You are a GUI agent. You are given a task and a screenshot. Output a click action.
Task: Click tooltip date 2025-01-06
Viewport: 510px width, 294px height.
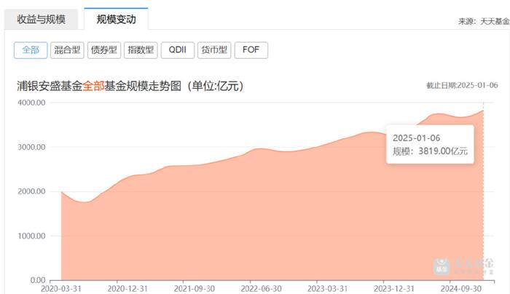point(416,138)
